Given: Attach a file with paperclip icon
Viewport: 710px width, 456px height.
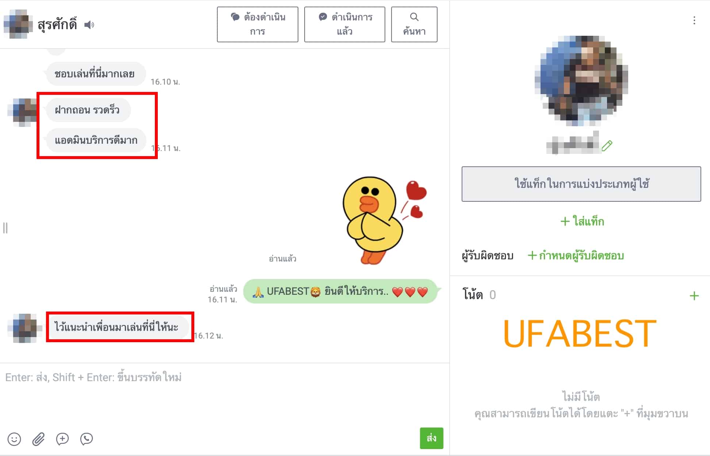Looking at the screenshot, I should 38,439.
